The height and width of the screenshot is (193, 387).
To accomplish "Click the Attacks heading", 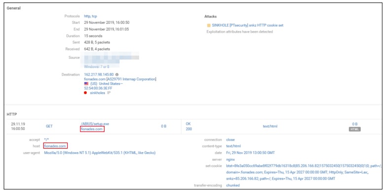I will [x=211, y=17].
